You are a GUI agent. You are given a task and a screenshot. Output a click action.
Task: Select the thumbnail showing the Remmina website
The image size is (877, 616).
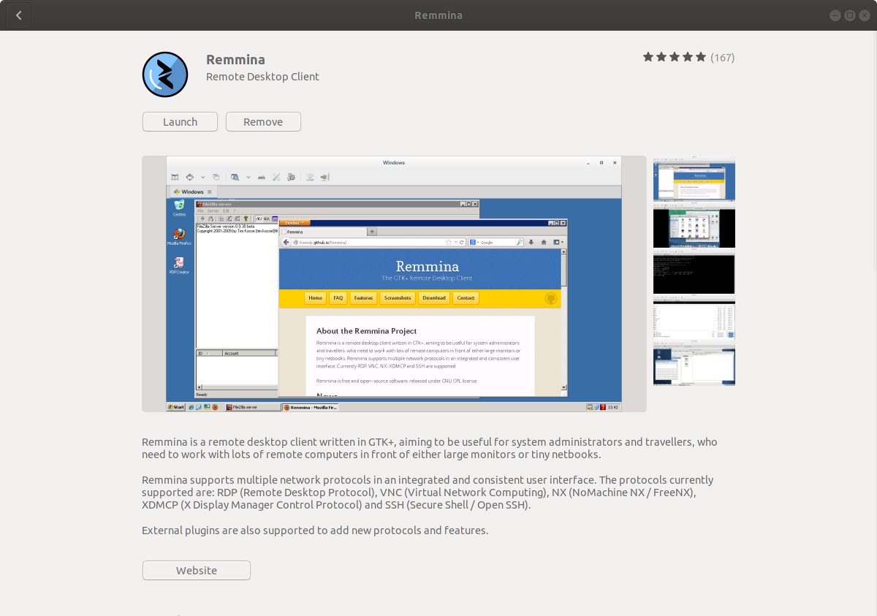[x=694, y=179]
